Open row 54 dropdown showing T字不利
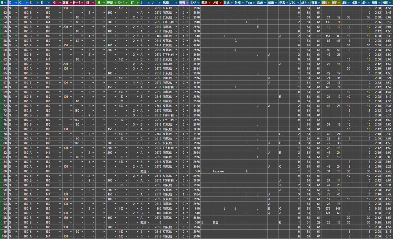Viewport: 393px width, 239px height. [176, 22]
